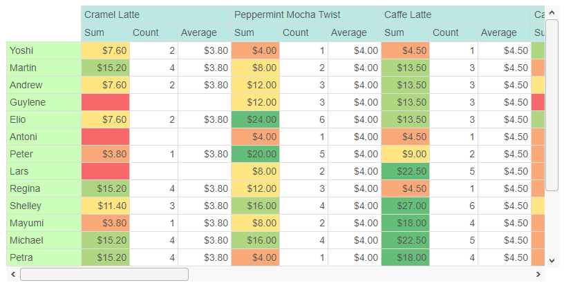564x285 pixels.
Task: Click the vertical scrollbar thumb
Action: click(x=552, y=105)
